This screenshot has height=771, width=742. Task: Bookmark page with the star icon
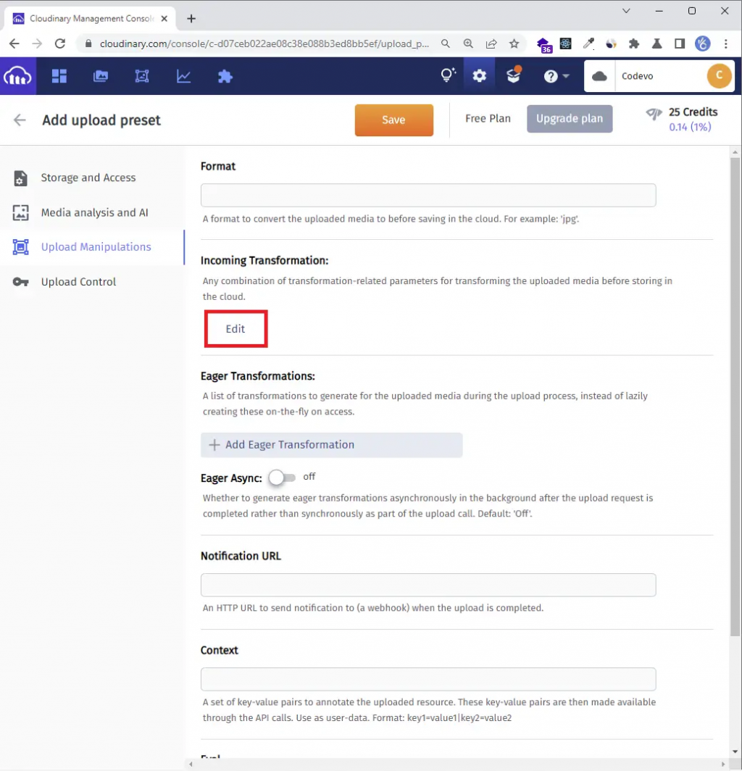point(514,43)
